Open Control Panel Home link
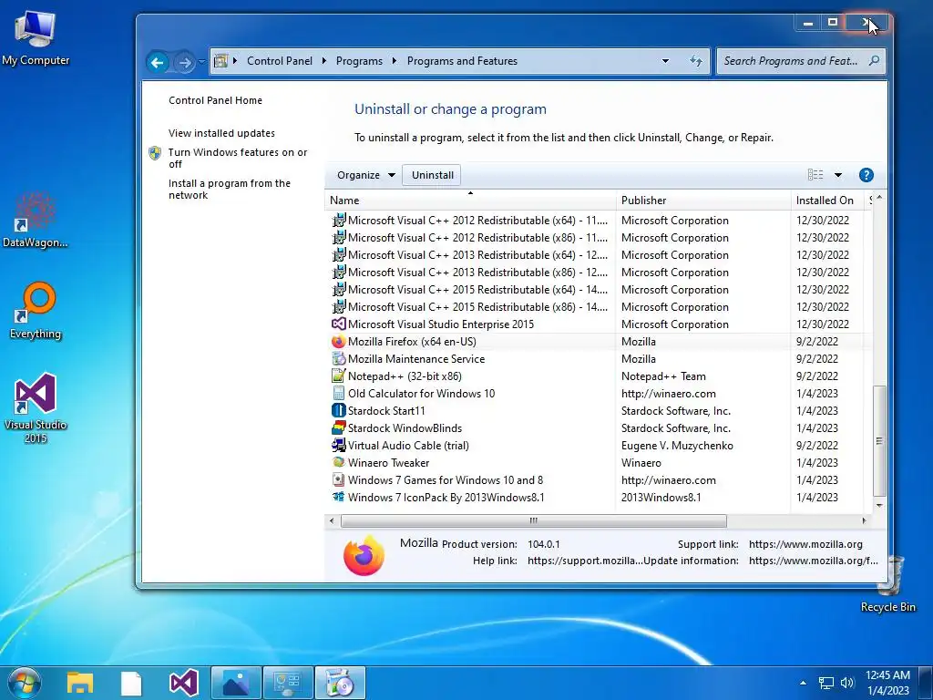Viewport: 933px width, 700px height. pyautogui.click(x=215, y=100)
